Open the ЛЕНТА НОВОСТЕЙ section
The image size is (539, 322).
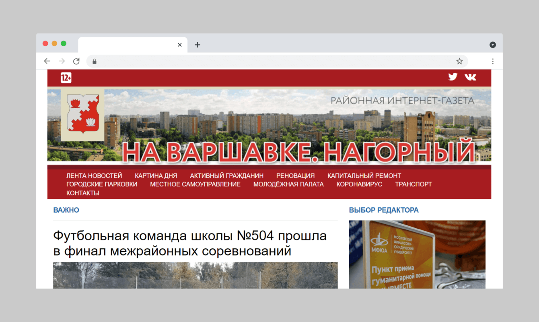click(x=94, y=175)
